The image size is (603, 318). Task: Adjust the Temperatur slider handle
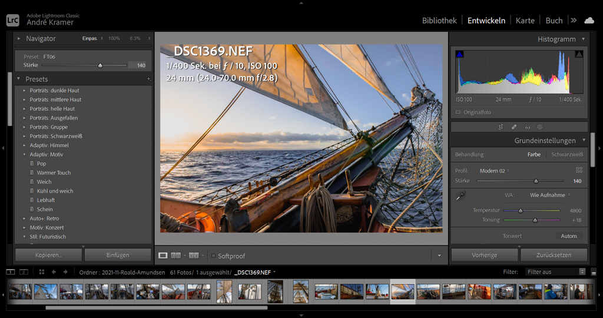(x=521, y=210)
